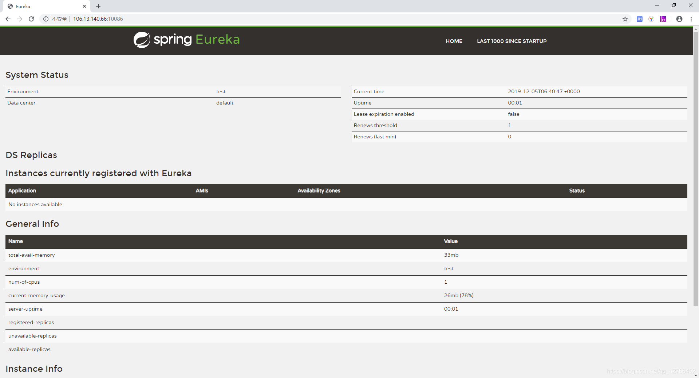Open the purple extension icon

point(663,19)
